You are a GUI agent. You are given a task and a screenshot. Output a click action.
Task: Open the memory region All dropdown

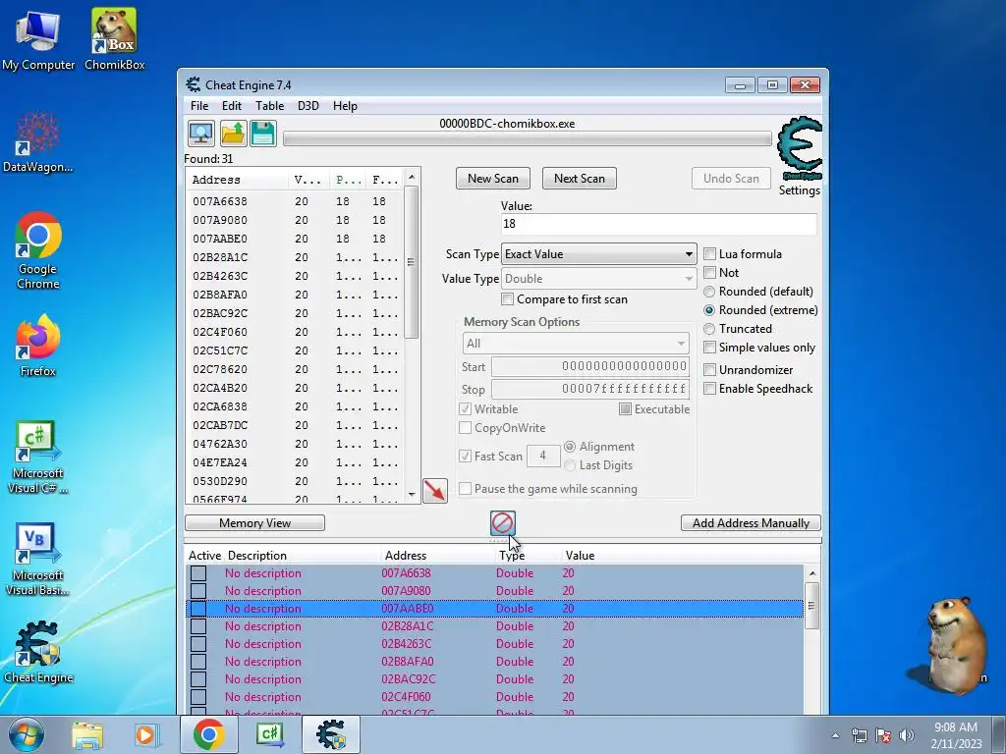point(576,344)
